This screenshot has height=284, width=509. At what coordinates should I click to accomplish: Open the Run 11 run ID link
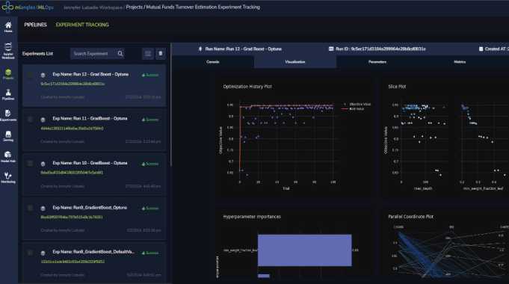tap(72, 129)
